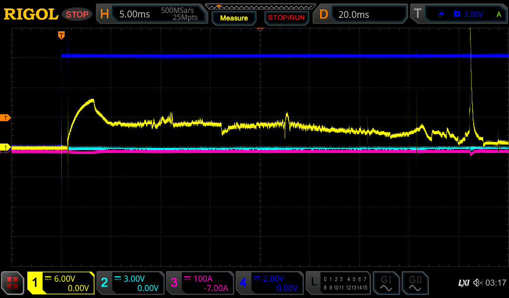Click the LXI network status icon
This screenshot has height=298, width=509.
click(463, 283)
